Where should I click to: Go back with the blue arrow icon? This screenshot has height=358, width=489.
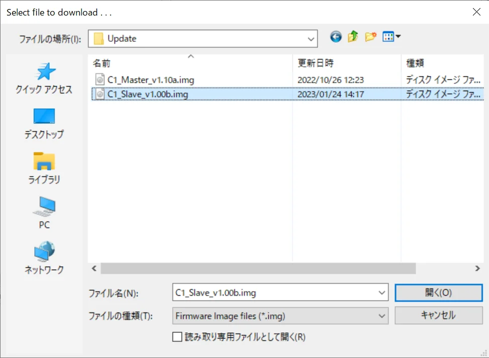click(x=336, y=37)
